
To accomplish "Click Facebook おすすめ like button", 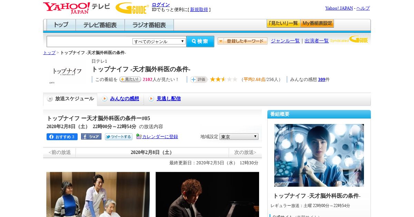I will pyautogui.click(x=62, y=137).
